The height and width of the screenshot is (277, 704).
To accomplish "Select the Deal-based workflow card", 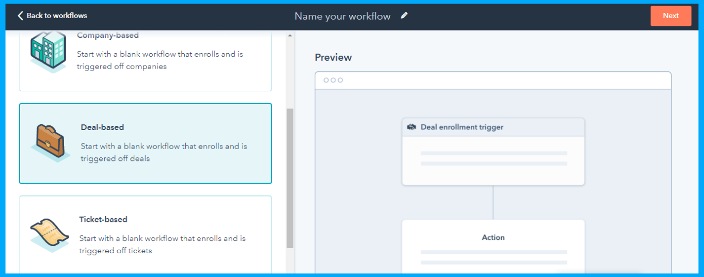I will (146, 143).
